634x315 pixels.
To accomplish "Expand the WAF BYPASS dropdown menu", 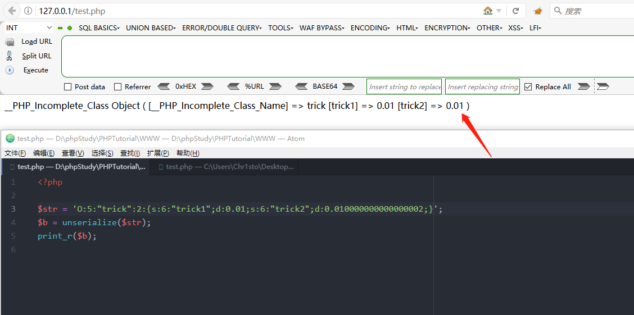I will click(322, 28).
